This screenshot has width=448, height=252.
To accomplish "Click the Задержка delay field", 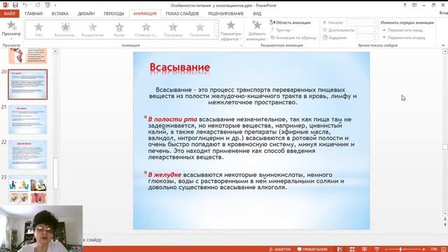I will tap(367, 37).
